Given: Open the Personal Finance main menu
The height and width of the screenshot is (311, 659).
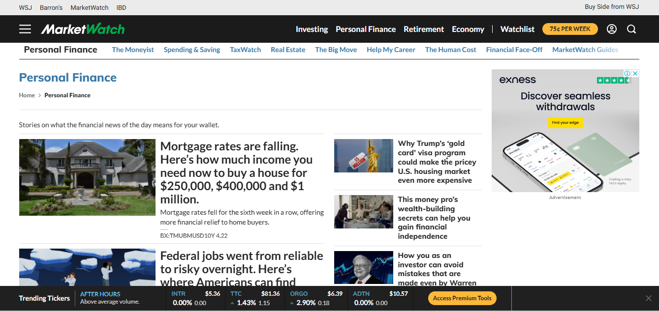Looking at the screenshot, I should pyautogui.click(x=366, y=29).
